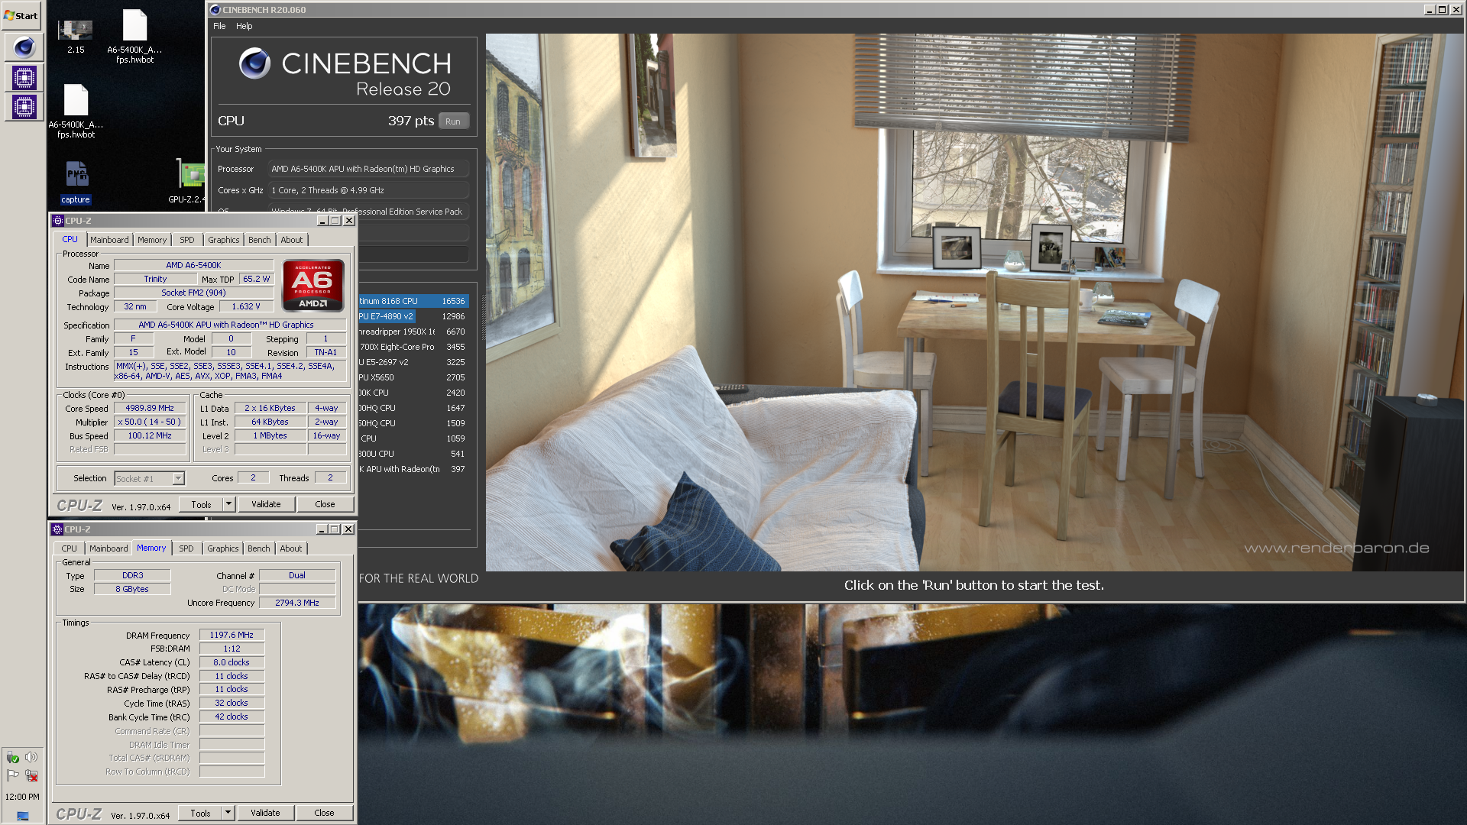
Task: Open the File menu in Cinebench
Action: 219,26
